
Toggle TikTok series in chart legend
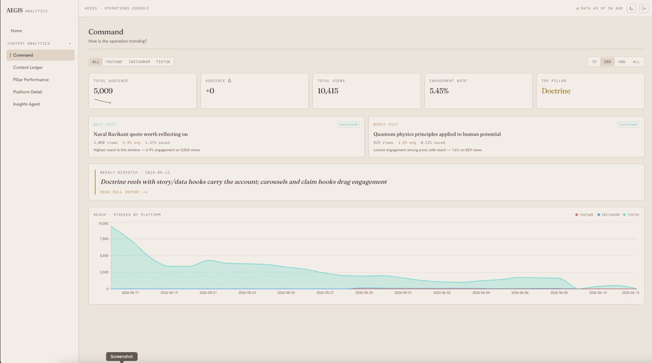(x=631, y=215)
